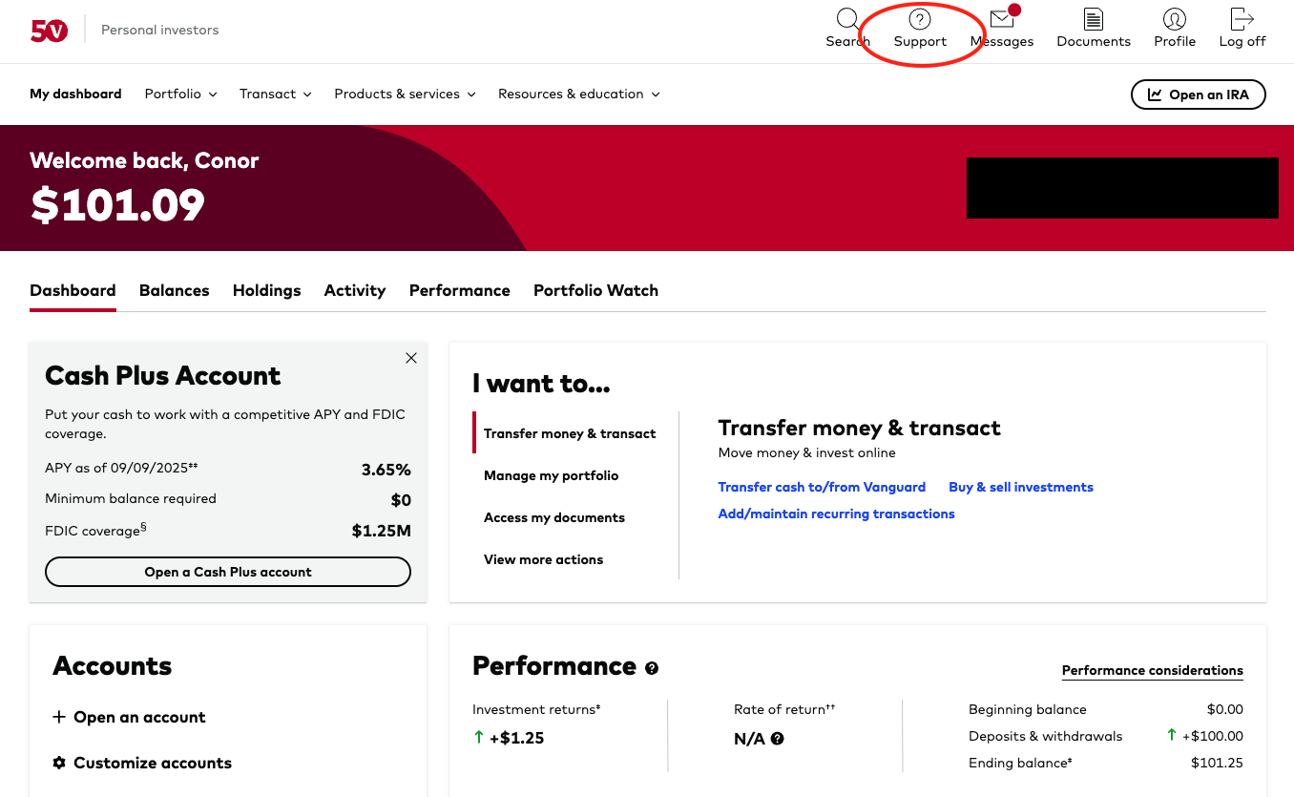Click the plus icon beside Open an account
This screenshot has height=797, width=1294.
click(59, 717)
